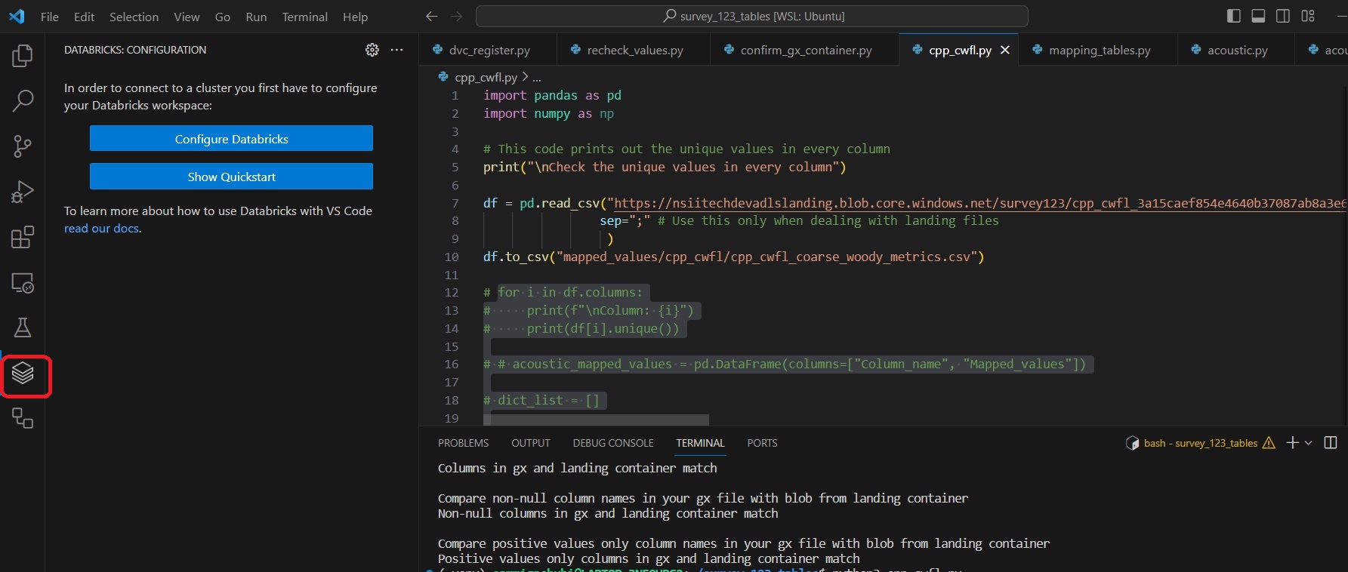Show the DEBUG CONSOLE panel tab
1348x572 pixels.
pyautogui.click(x=612, y=443)
